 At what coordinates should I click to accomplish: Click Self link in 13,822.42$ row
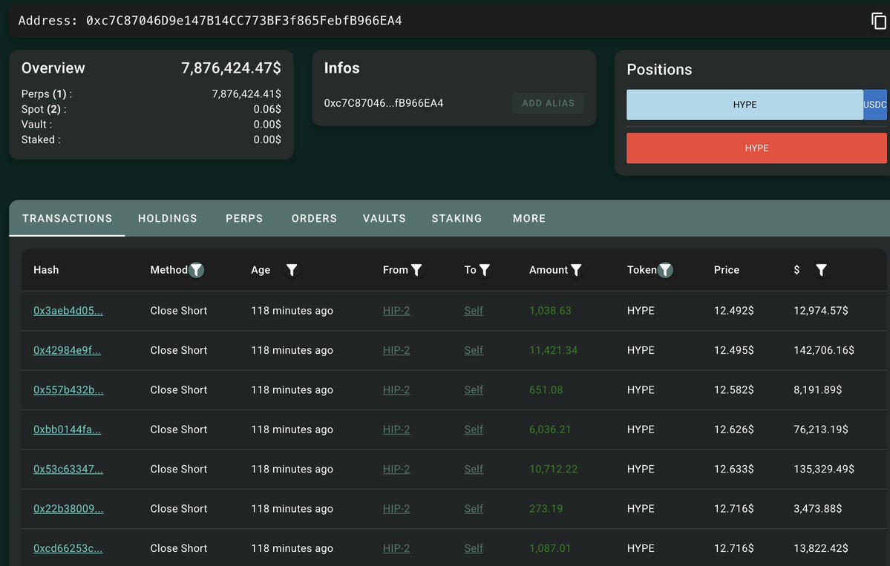pyautogui.click(x=474, y=549)
